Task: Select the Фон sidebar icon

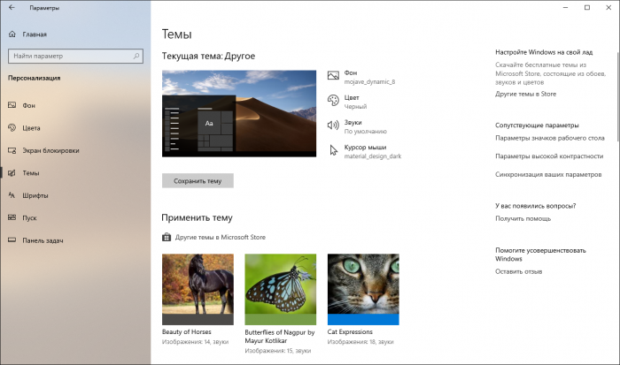Action: [x=12, y=105]
